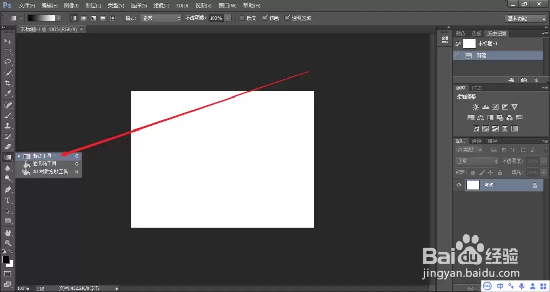Toggle the 透明区域 transparency checkbox

click(287, 18)
